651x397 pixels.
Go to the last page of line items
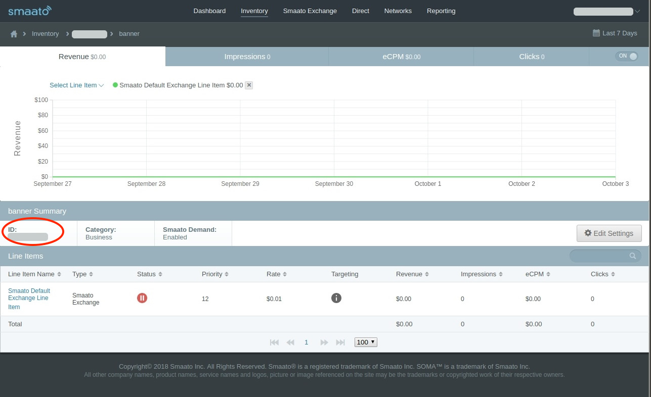(x=340, y=342)
